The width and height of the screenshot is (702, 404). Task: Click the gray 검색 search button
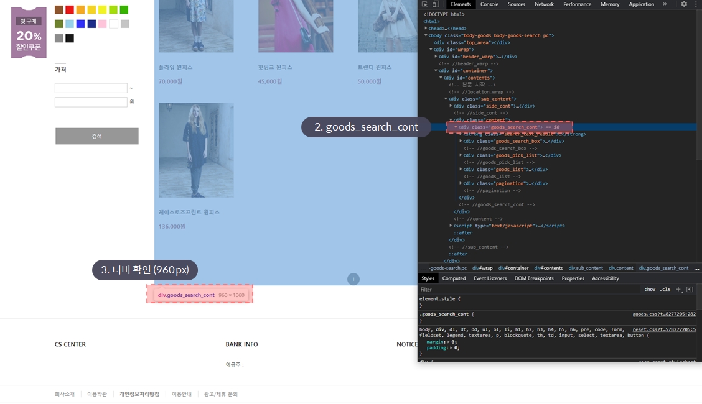tap(97, 136)
